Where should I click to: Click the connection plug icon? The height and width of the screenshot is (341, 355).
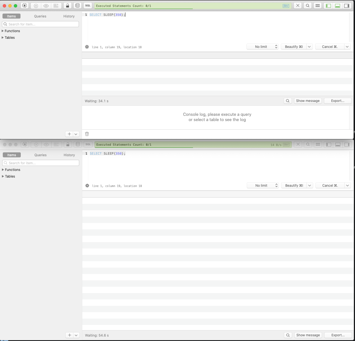[25, 5]
